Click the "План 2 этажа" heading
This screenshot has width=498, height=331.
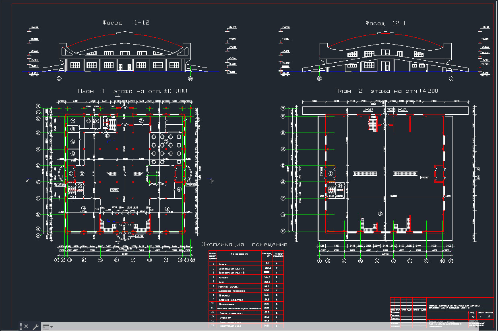[386, 91]
